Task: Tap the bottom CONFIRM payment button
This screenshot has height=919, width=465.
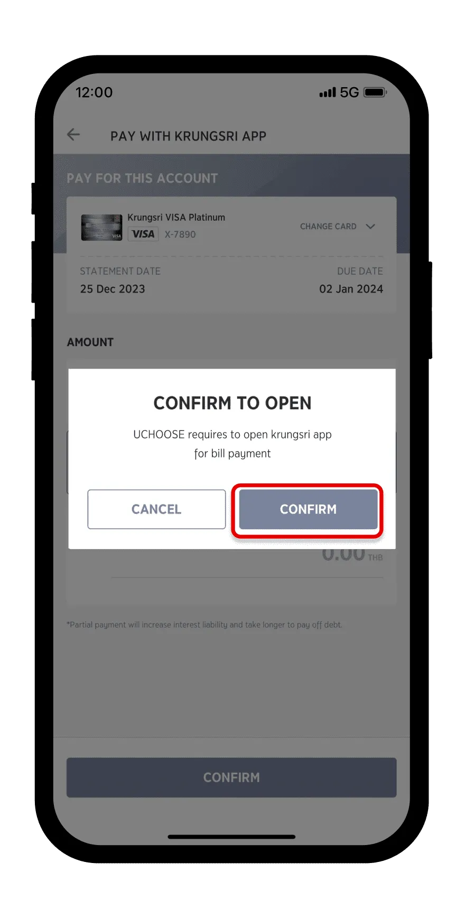Action: [231, 777]
